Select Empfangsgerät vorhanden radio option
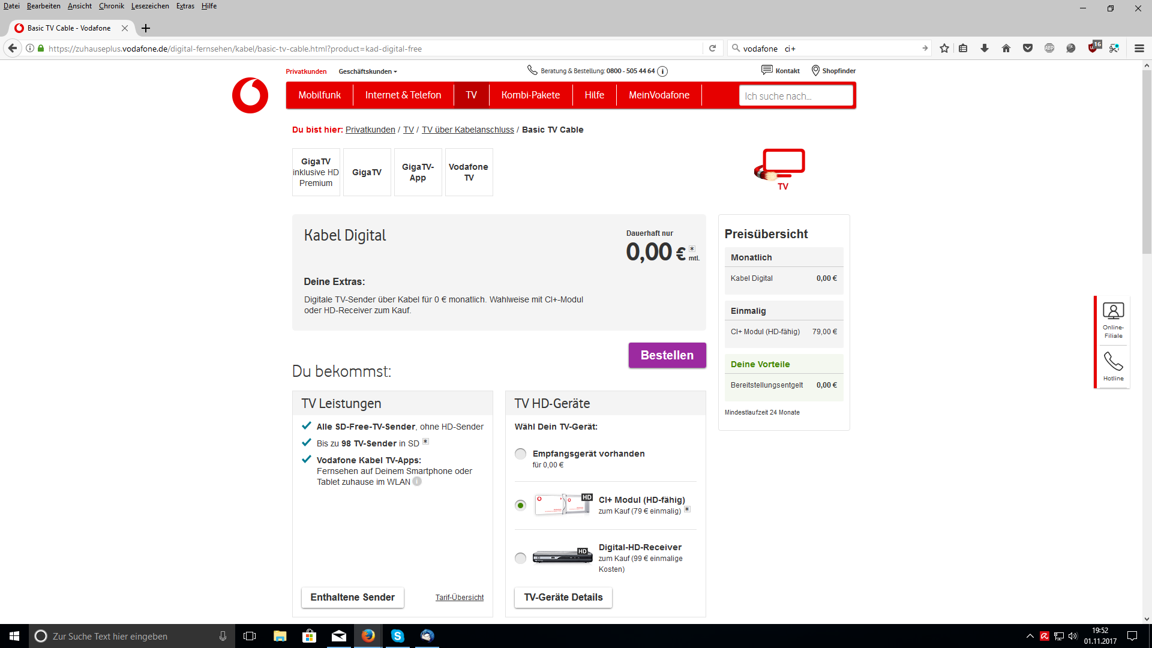The image size is (1152, 648). pyautogui.click(x=520, y=454)
